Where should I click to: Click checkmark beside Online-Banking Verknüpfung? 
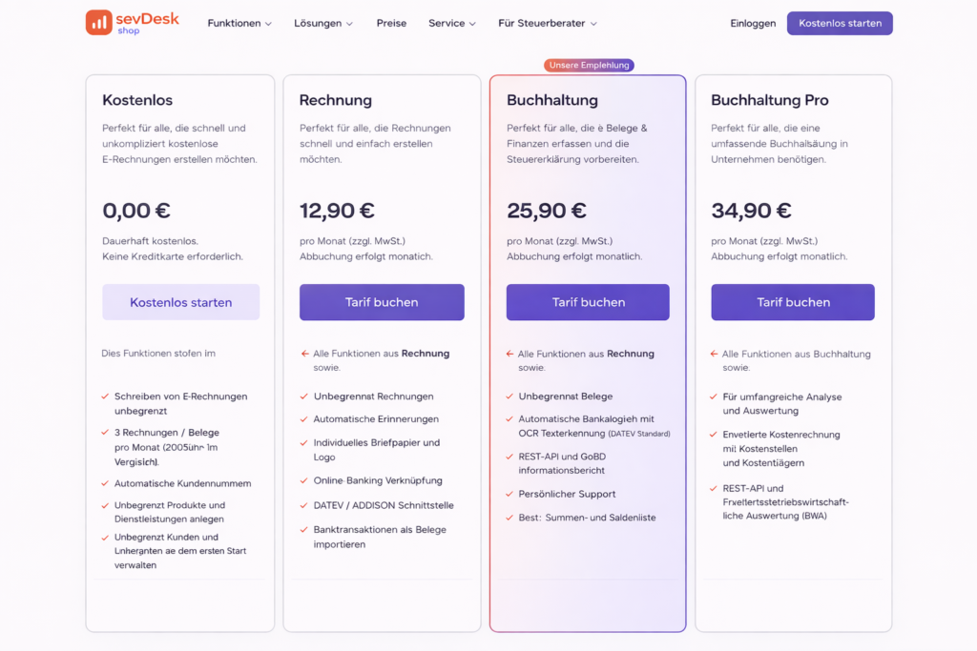[304, 481]
